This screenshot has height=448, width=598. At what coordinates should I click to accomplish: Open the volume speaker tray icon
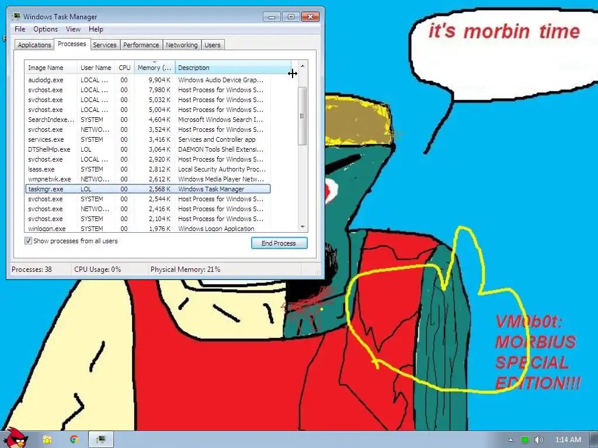pos(538,440)
